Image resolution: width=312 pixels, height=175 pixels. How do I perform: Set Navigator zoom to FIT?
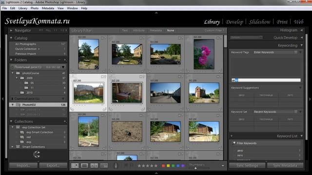pyautogui.click(x=41, y=30)
